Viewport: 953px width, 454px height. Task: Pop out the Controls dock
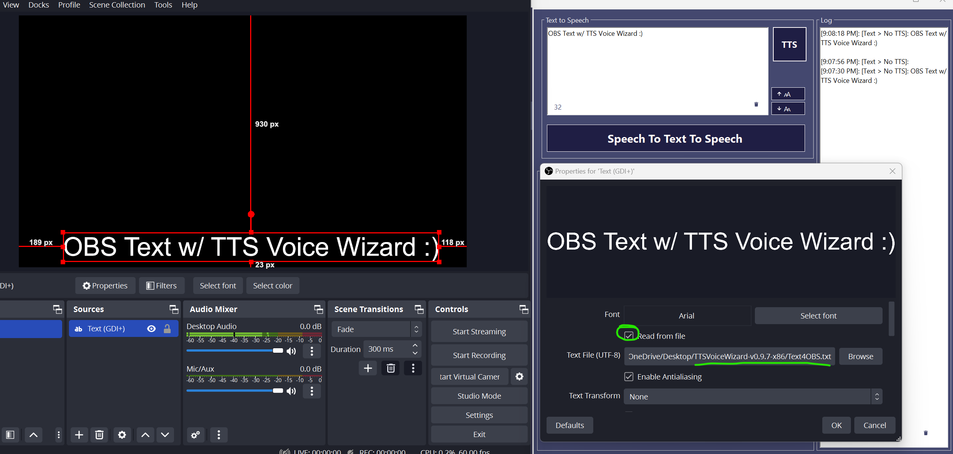(x=524, y=309)
